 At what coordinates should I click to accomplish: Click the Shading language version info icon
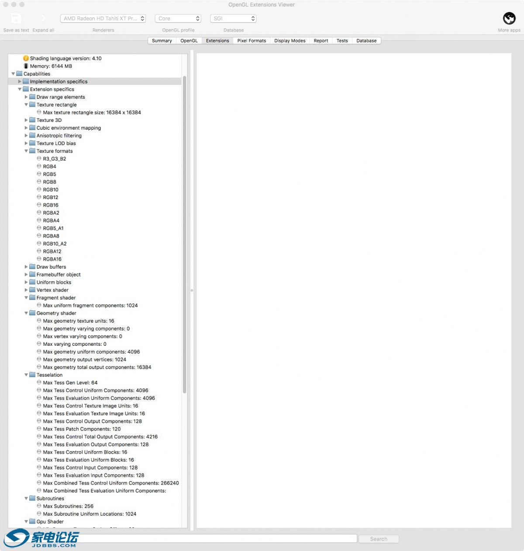pyautogui.click(x=26, y=59)
